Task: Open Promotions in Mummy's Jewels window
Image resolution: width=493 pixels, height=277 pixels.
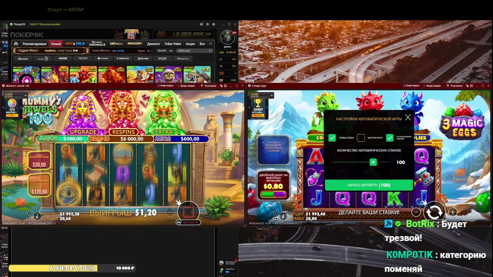Action: coord(208,86)
